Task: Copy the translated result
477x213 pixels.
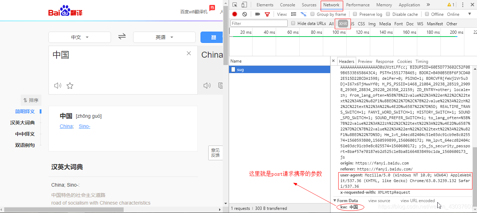Action: pyautogui.click(x=221, y=85)
